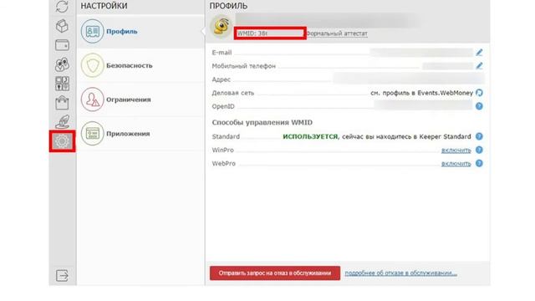The image size is (535, 301).
Task: Click the logout exit icon
Action: click(62, 275)
